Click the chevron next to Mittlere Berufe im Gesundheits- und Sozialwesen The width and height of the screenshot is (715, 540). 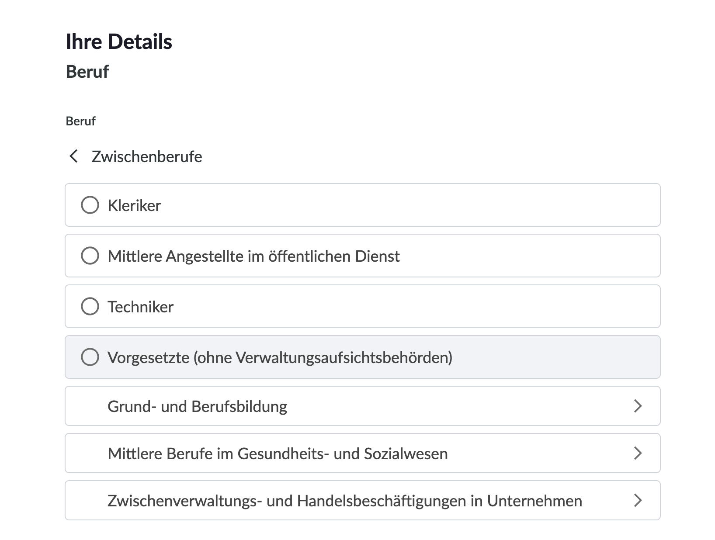pos(639,453)
